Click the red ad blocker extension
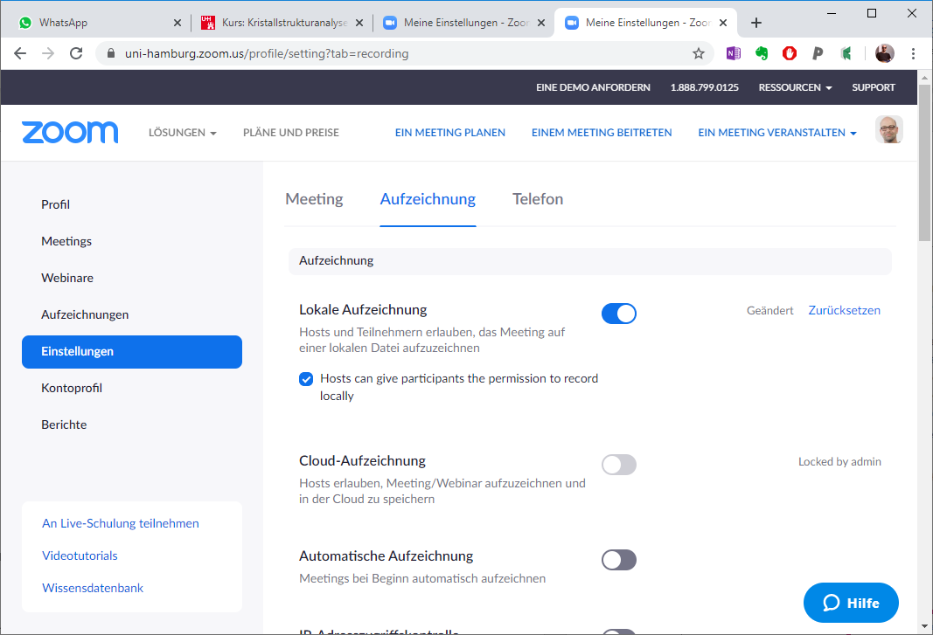Screen dimensions: 933x635 pyautogui.click(x=790, y=53)
